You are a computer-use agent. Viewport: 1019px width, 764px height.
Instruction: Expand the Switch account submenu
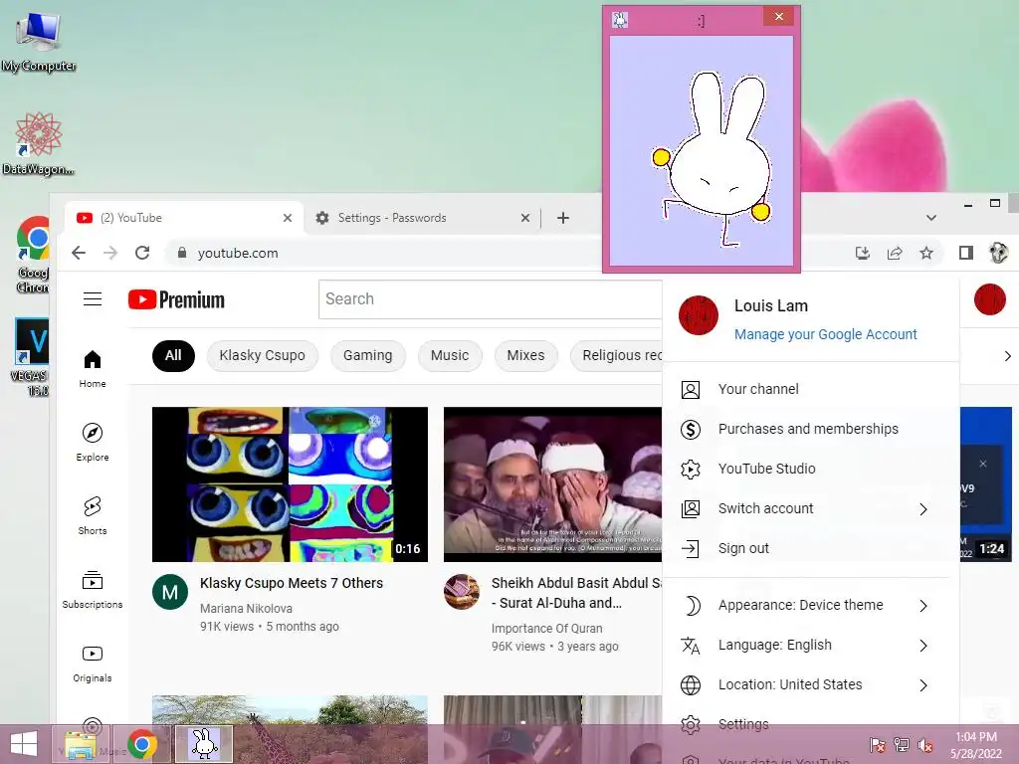coord(923,508)
